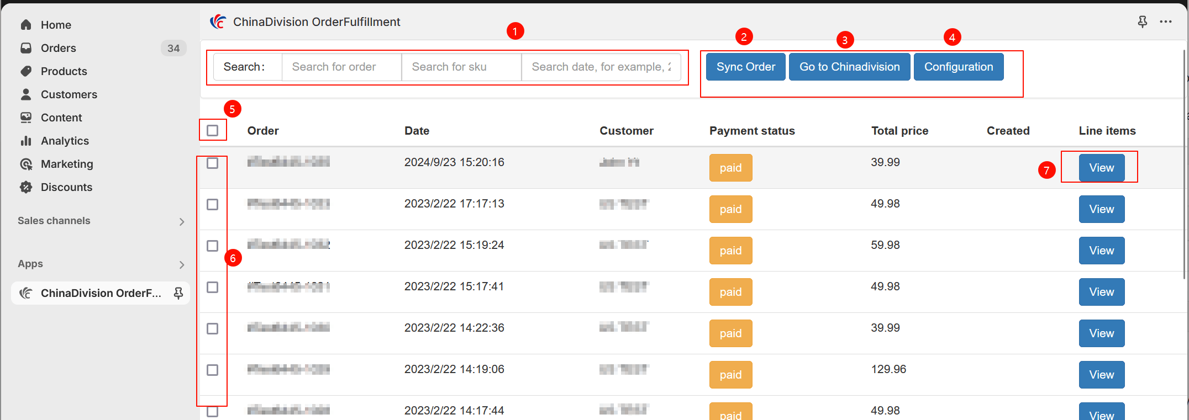The image size is (1189, 420).
Task: View line items for 59.98 order
Action: tap(1102, 251)
